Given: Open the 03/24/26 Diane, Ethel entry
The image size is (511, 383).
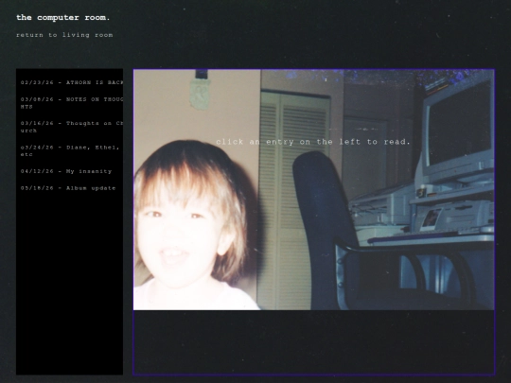Looking at the screenshot, I should 70,150.
